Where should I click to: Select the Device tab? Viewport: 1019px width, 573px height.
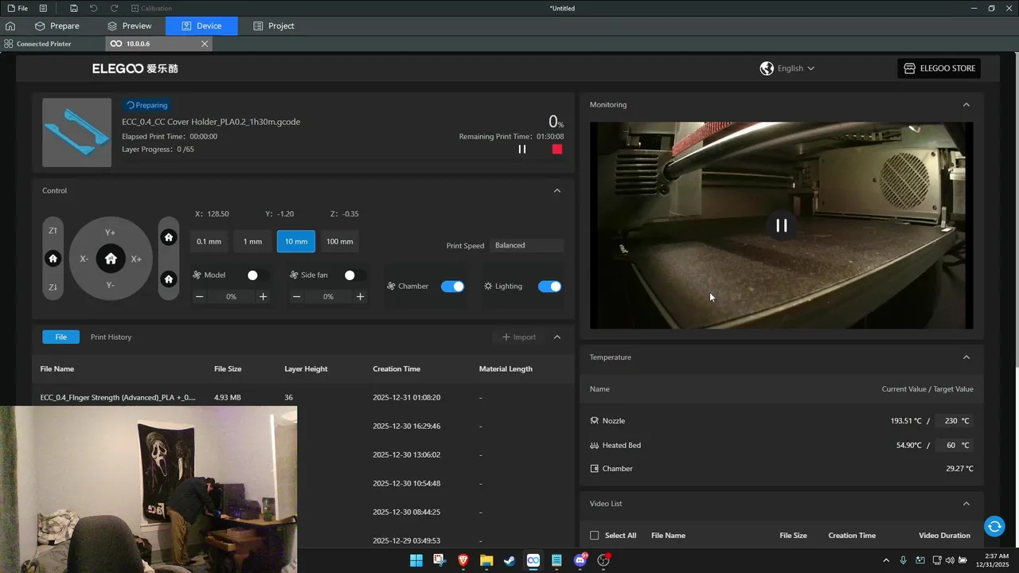click(x=201, y=25)
